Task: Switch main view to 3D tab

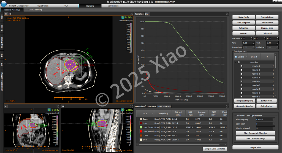Action: point(10,14)
